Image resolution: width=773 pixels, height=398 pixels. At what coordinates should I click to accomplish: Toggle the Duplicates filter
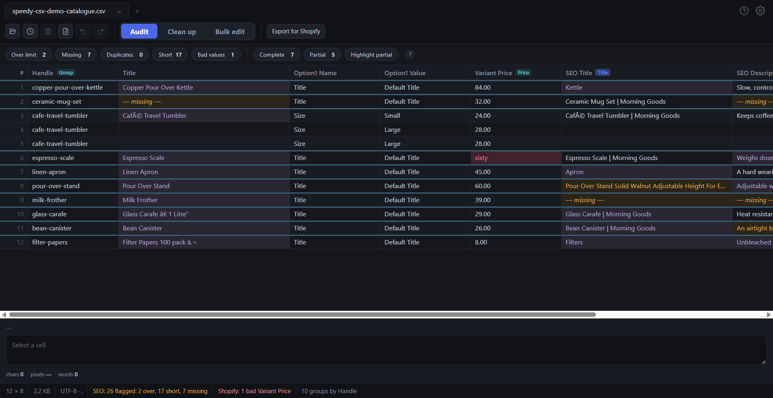point(124,55)
